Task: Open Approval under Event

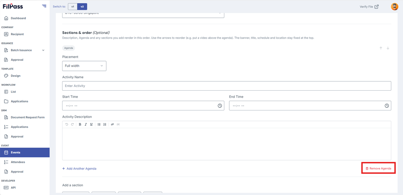Action: pyautogui.click(x=17, y=172)
